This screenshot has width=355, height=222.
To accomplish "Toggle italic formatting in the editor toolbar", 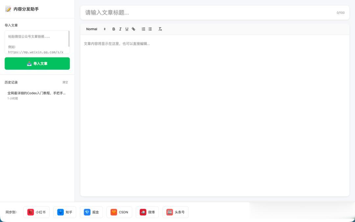I will tap(120, 29).
